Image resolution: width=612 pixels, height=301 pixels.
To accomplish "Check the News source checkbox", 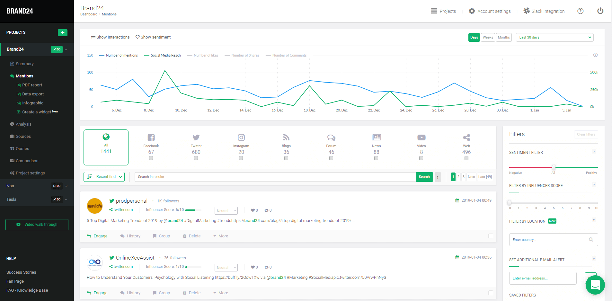I will 376,158.
